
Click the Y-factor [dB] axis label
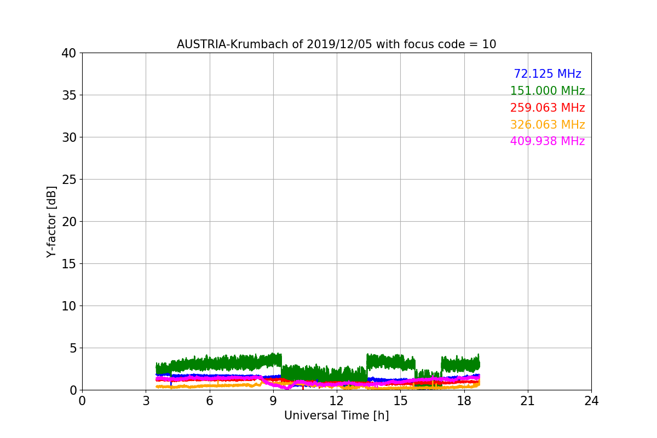tap(51, 221)
